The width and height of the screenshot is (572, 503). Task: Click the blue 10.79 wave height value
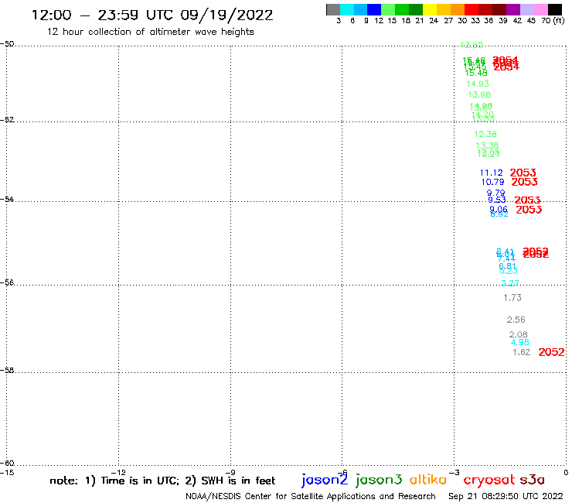click(492, 182)
